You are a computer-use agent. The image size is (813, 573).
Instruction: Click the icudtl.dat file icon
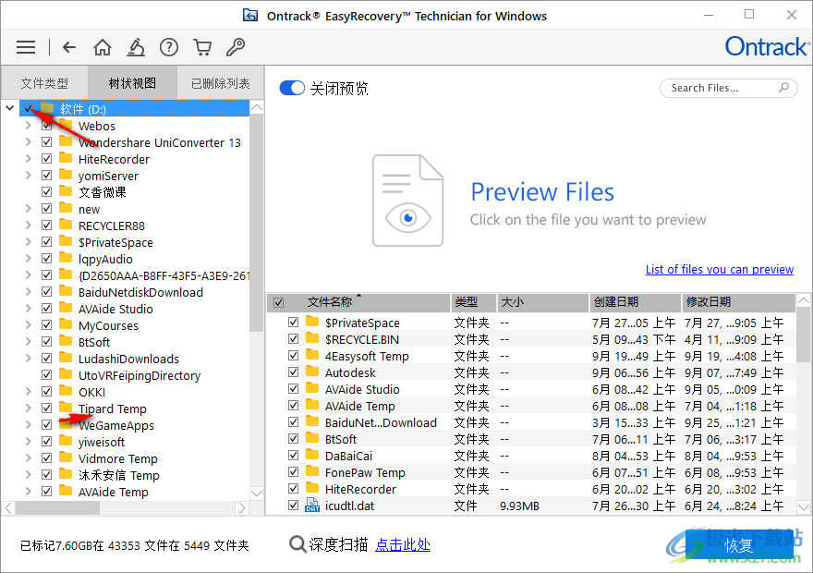tap(312, 505)
